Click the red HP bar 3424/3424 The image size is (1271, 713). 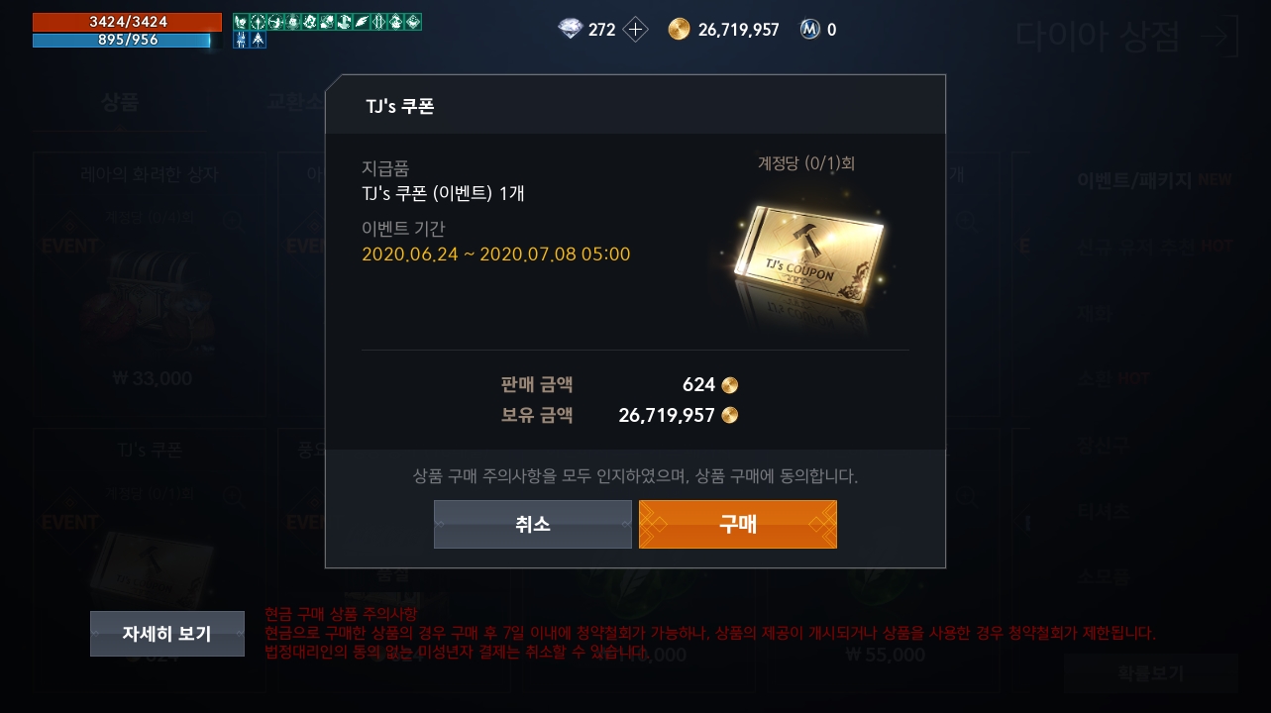coord(127,22)
